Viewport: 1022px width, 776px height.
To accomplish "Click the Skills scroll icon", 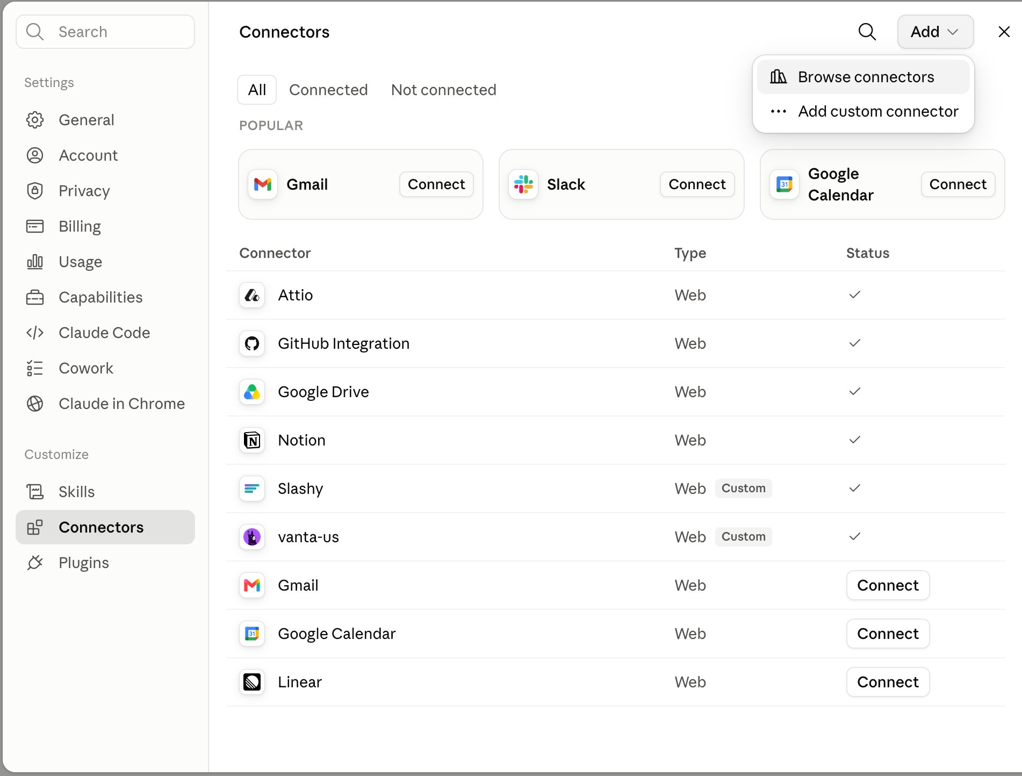I will coord(35,492).
